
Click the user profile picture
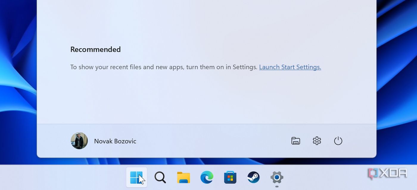click(x=79, y=141)
